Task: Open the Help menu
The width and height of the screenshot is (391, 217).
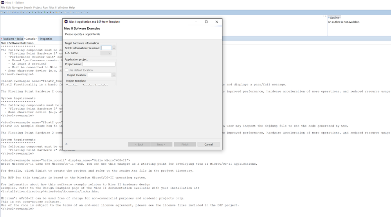Action: coord(72,7)
